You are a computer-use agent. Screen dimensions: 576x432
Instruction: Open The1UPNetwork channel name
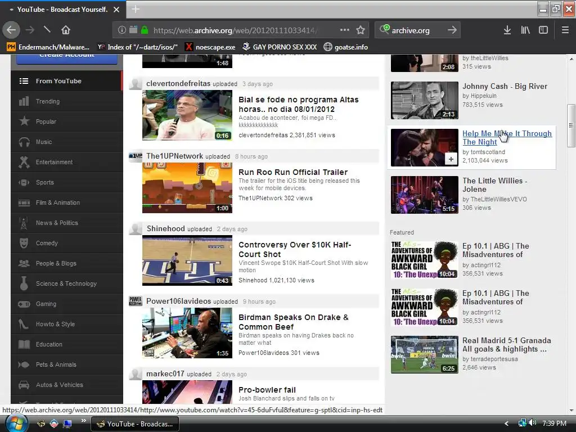point(175,156)
